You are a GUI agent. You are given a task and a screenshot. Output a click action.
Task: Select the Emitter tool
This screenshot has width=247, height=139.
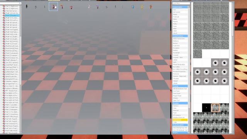180,51
